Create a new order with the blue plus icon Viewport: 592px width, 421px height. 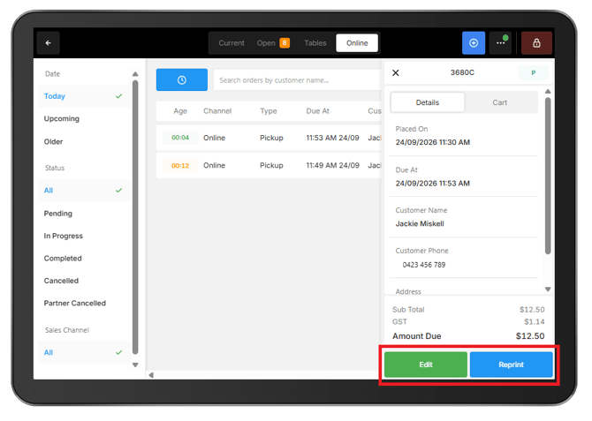coord(474,43)
